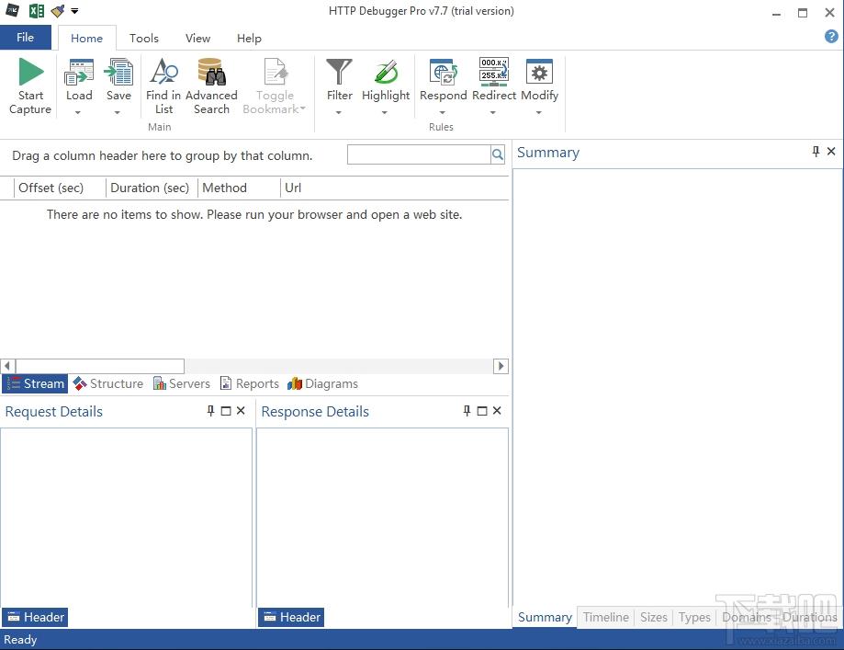Select the Request Details Header tab

(x=35, y=617)
